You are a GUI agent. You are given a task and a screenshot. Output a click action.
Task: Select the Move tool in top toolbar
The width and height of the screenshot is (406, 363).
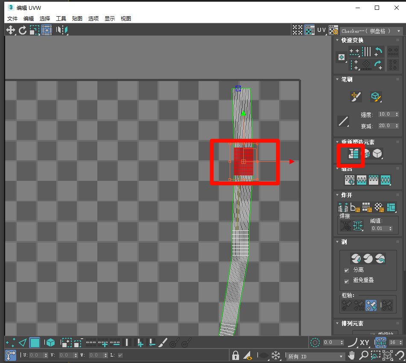coord(10,30)
